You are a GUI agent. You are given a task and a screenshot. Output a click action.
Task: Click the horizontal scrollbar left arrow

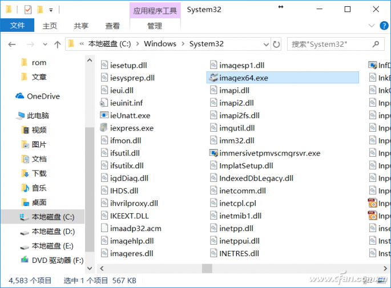102,268
